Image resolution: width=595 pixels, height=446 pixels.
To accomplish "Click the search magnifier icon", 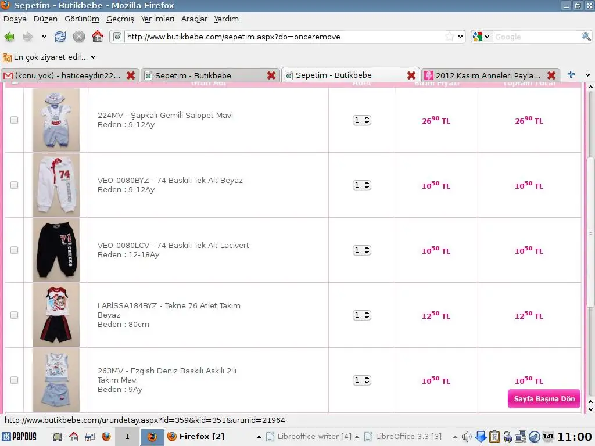I will coord(586,37).
